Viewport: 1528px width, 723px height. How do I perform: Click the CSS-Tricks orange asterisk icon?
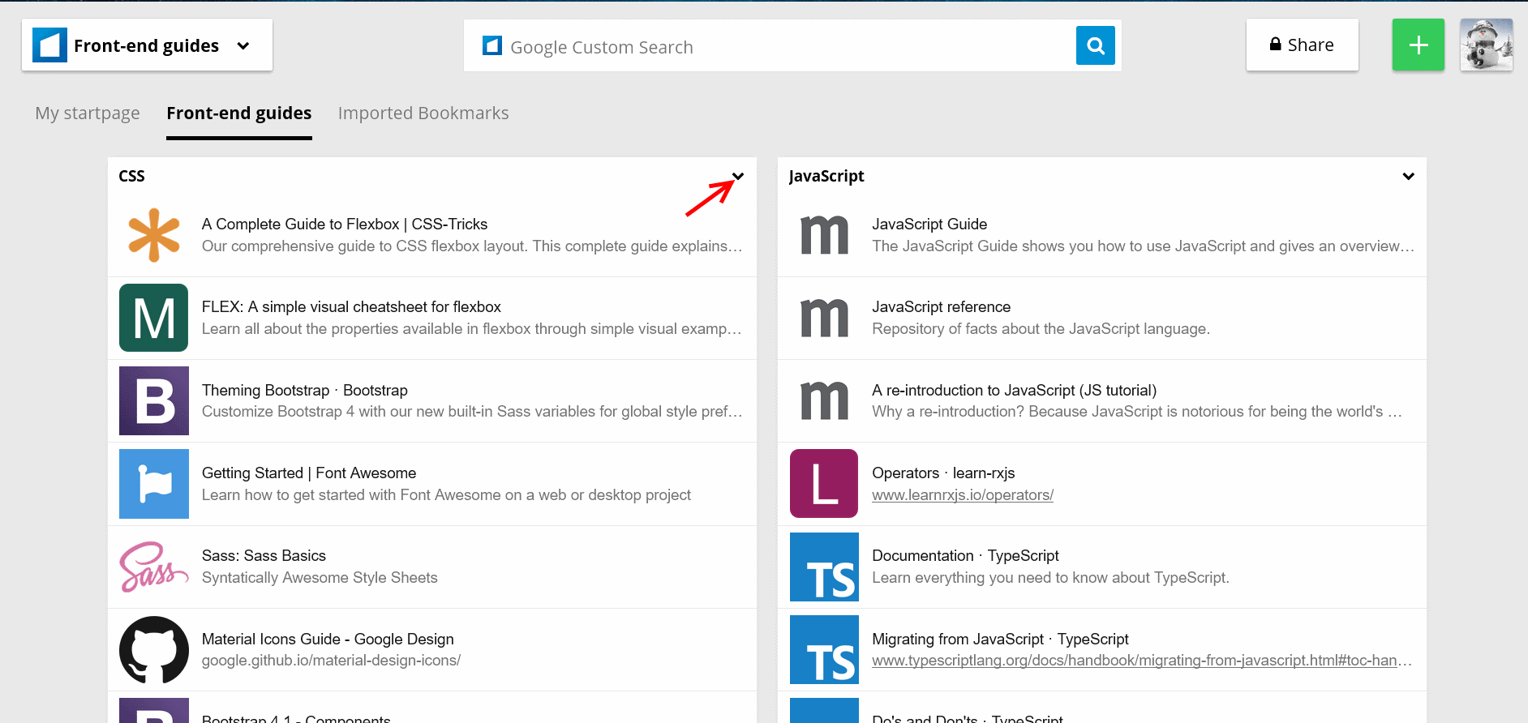(154, 235)
